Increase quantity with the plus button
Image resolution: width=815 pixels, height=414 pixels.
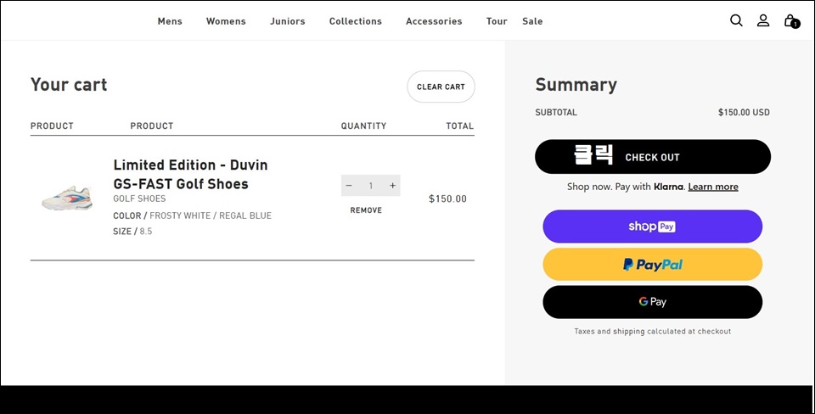pos(392,186)
